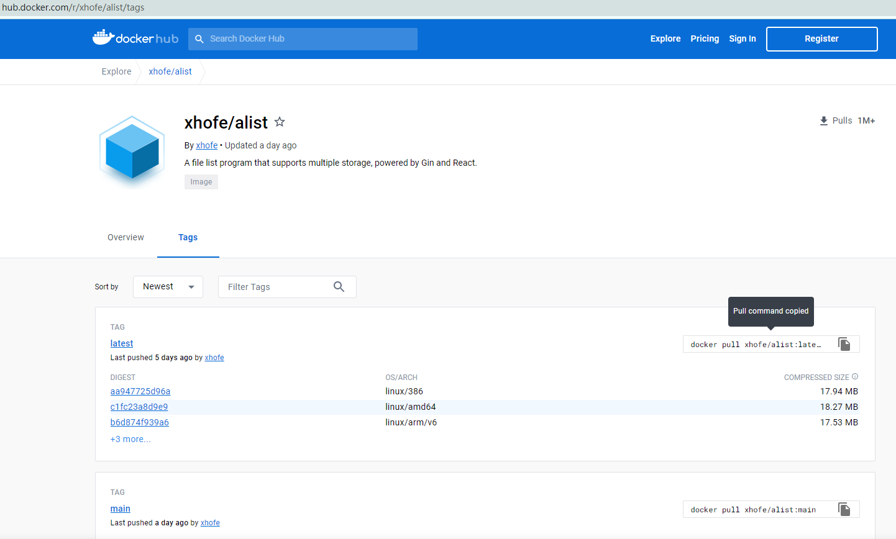This screenshot has height=539, width=896.
Task: Click the compressed size info icon
Action: coord(855,376)
